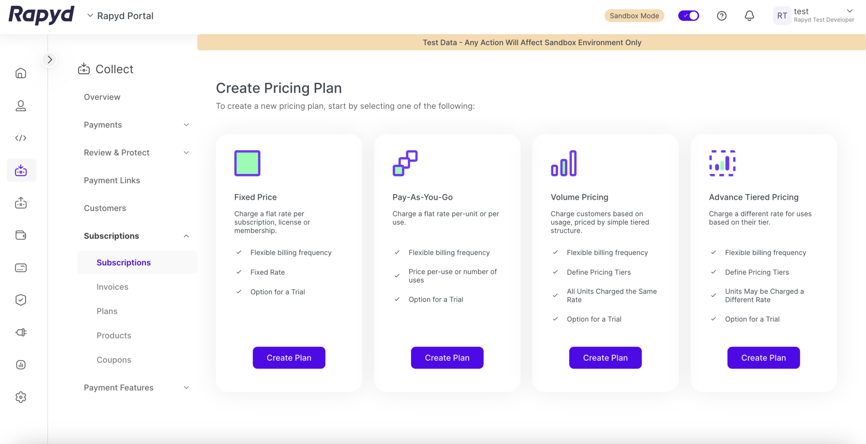Open the help question mark icon
This screenshot has height=444, width=866.
click(721, 16)
